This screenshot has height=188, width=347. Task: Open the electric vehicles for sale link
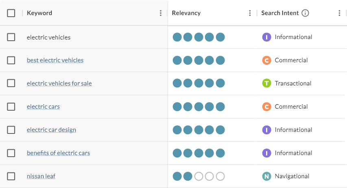59,83
